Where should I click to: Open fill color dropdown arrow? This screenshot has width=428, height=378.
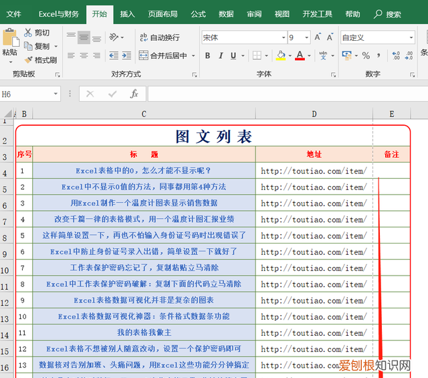pos(290,56)
